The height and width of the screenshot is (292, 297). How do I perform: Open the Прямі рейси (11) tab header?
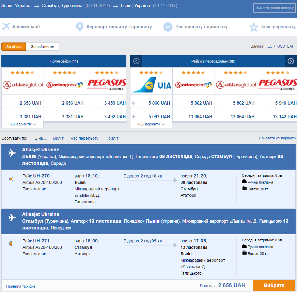pos(64,61)
